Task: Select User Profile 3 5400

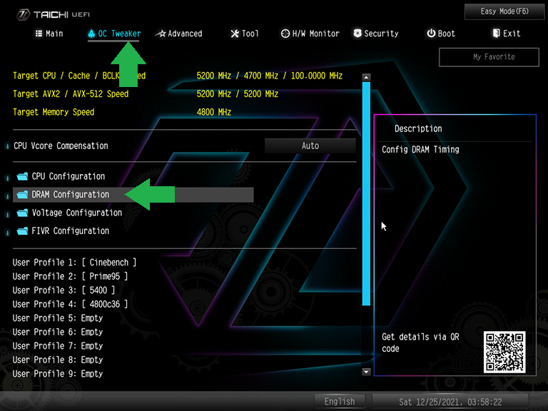Action: [64, 290]
